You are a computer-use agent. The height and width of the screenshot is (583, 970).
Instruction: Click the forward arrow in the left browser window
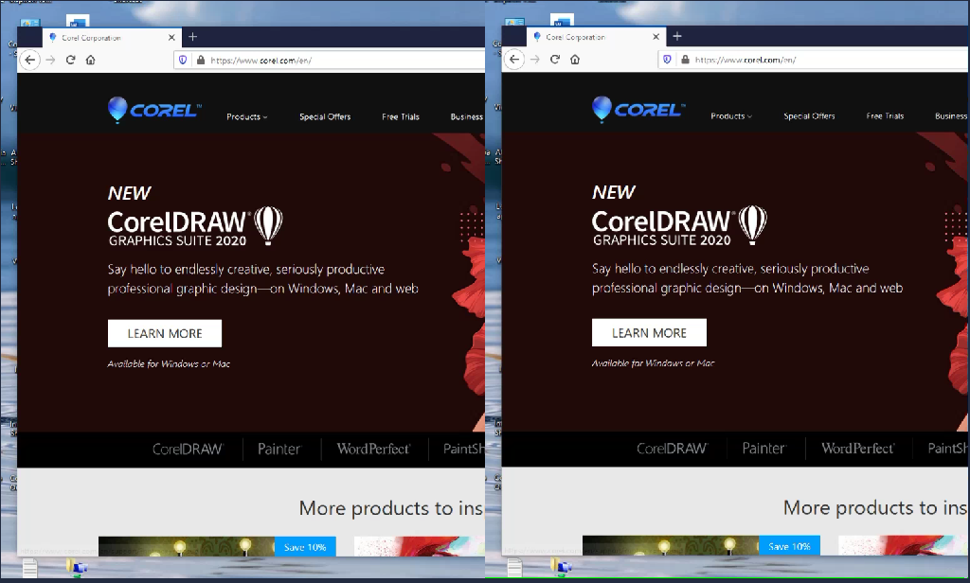pos(51,60)
